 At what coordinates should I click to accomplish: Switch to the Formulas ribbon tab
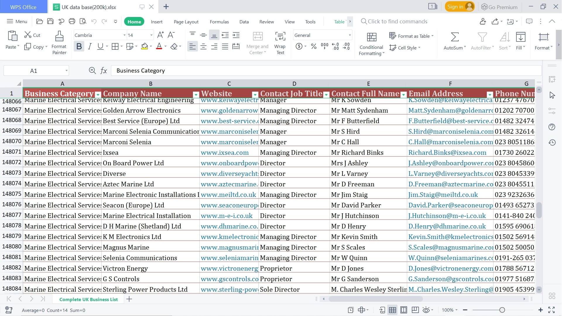[x=219, y=21]
